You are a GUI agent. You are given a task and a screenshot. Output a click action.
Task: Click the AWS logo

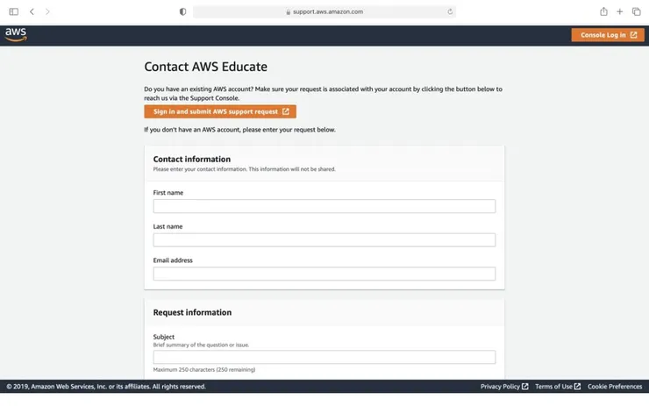16,34
